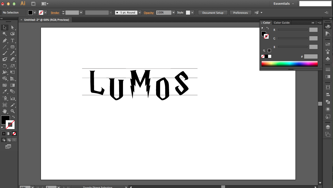Activate the Scale tool
This screenshot has height=188, width=333.
pyautogui.click(x=13, y=66)
